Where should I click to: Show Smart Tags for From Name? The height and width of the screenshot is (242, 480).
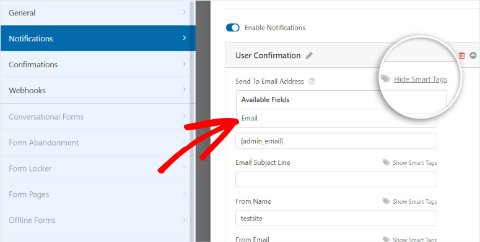pyautogui.click(x=414, y=202)
